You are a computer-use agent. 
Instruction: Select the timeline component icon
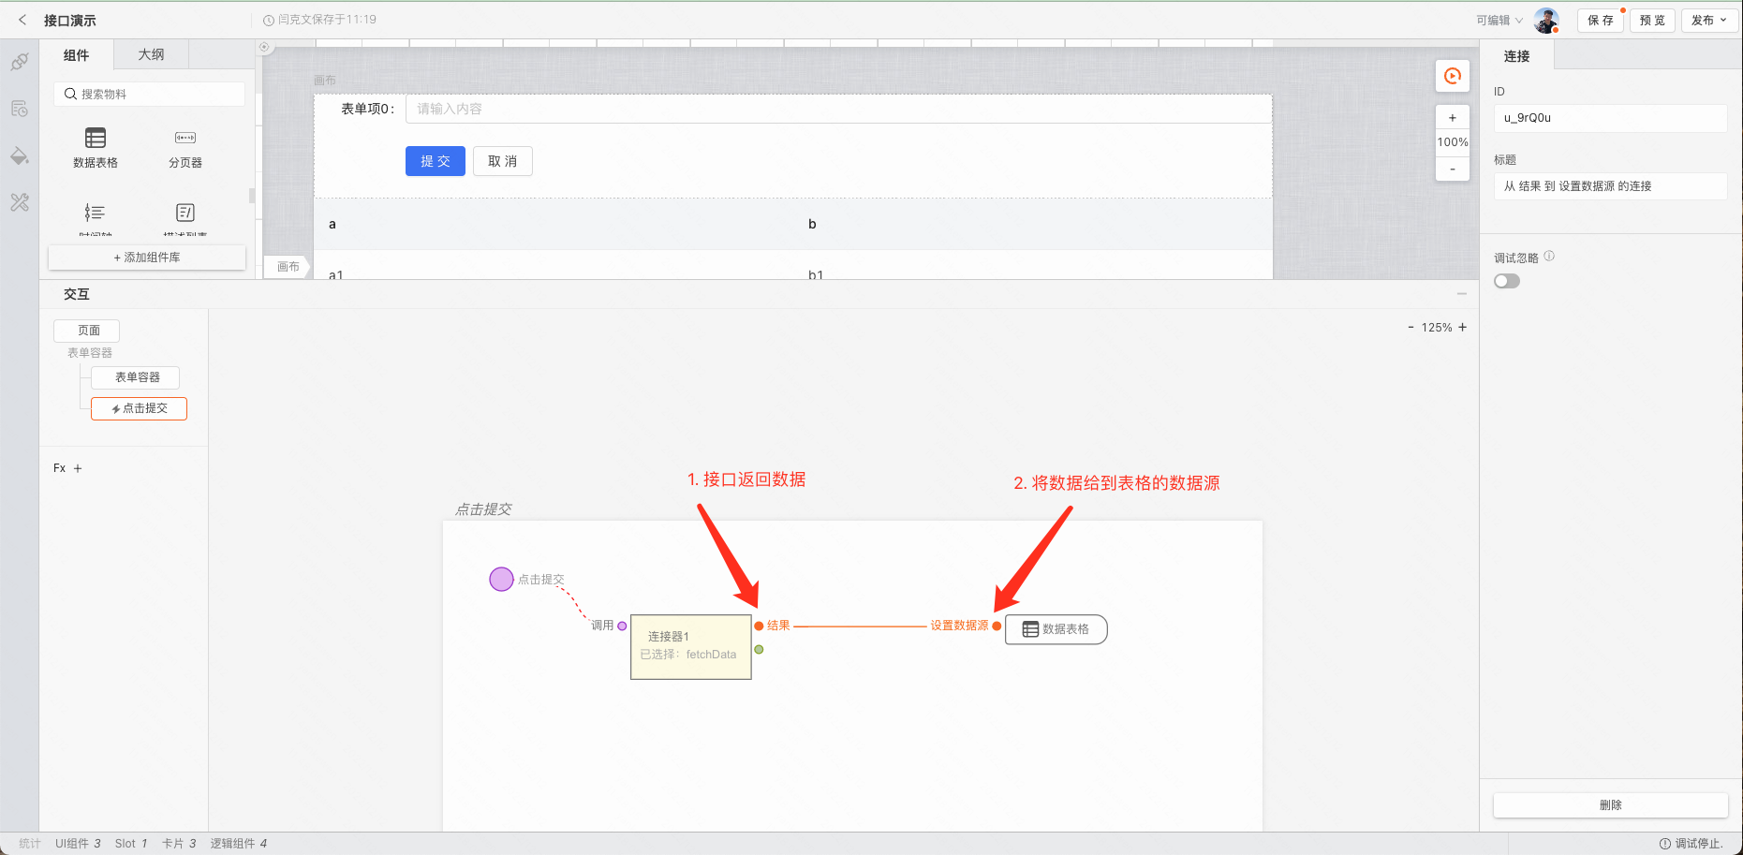(96, 213)
